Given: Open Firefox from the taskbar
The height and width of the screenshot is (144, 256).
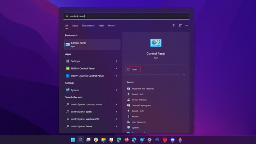Looking at the screenshot, I should click(126, 140).
